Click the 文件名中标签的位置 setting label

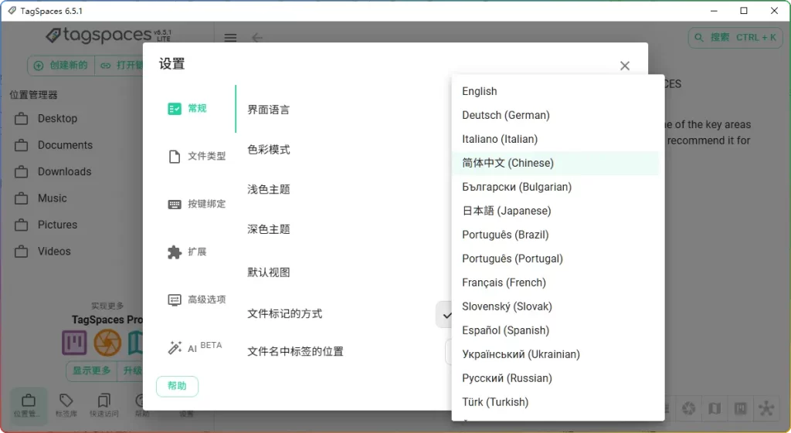click(x=295, y=352)
